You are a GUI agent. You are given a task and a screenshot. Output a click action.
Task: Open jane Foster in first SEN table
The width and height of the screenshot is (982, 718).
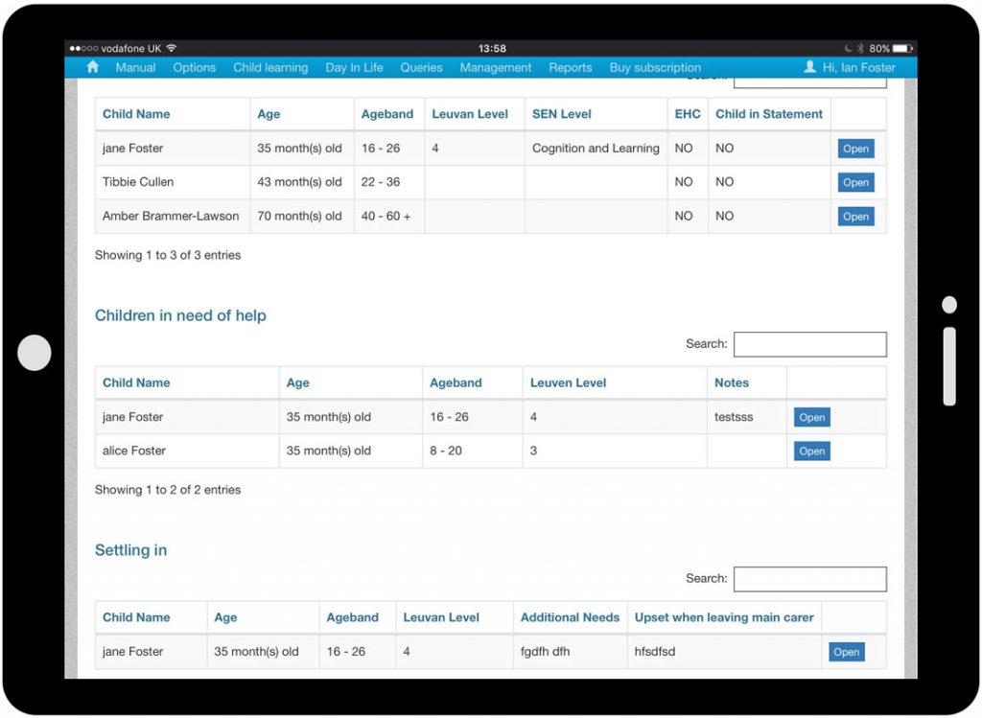point(855,149)
